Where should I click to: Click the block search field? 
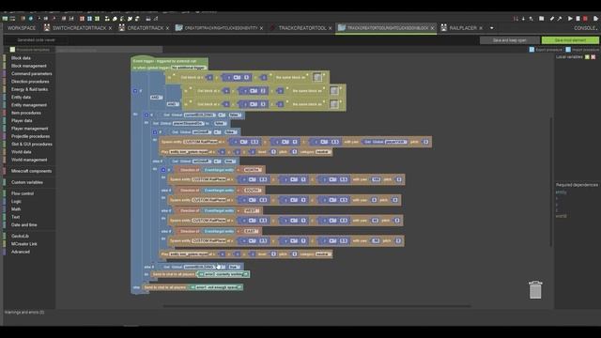click(x=109, y=50)
